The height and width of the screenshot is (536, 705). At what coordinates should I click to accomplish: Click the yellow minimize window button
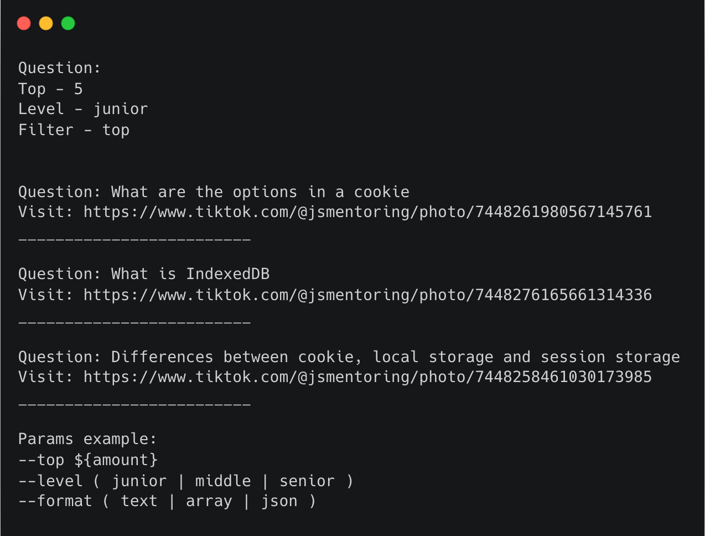coord(46,23)
